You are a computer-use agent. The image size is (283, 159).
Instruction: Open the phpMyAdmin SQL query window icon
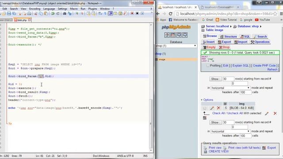click(173, 35)
